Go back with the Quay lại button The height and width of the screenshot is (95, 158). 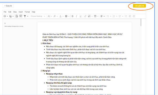(8, 6)
